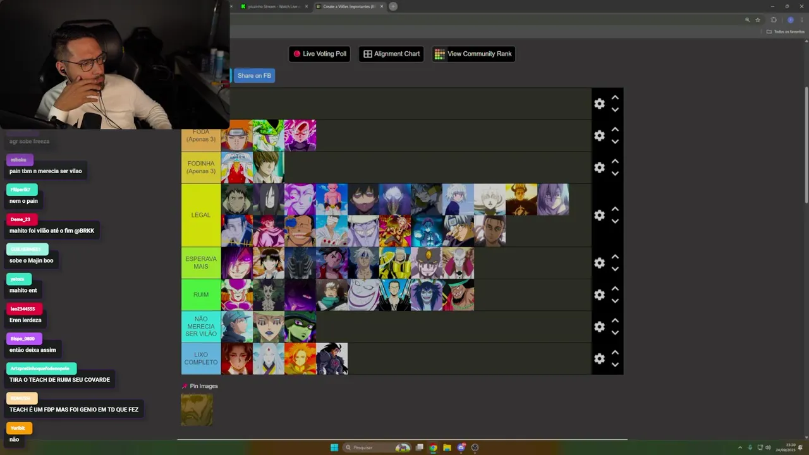Select the FODA (Apenas 3) tier label
Viewport: 809px width, 455px height.
point(201,135)
